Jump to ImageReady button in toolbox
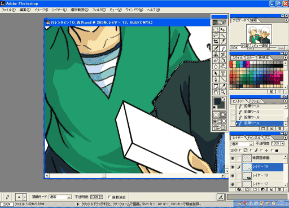 point(219,127)
